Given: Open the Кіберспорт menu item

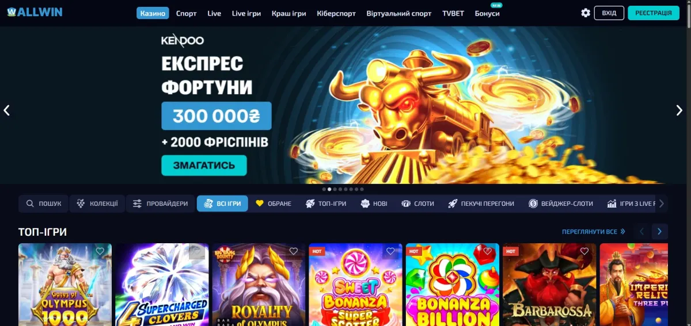Looking at the screenshot, I should click(x=336, y=13).
